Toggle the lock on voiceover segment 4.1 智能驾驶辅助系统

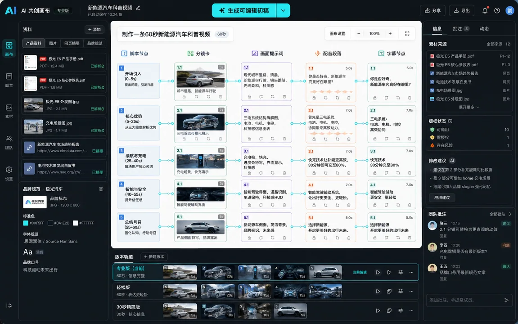coord(314,205)
